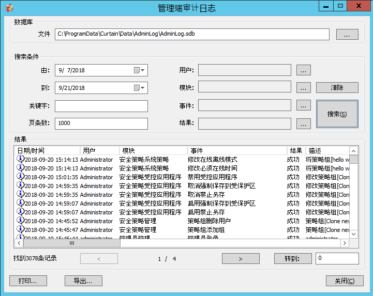
Task: Click info icon of 启用禁止另存 row
Action: click(x=21, y=211)
